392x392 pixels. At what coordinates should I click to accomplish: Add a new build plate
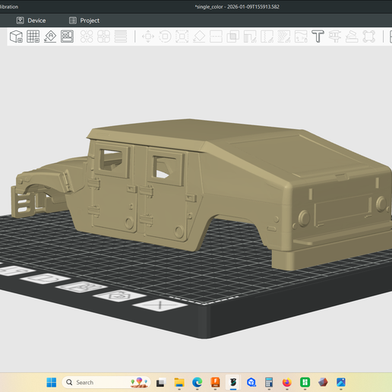33,36
